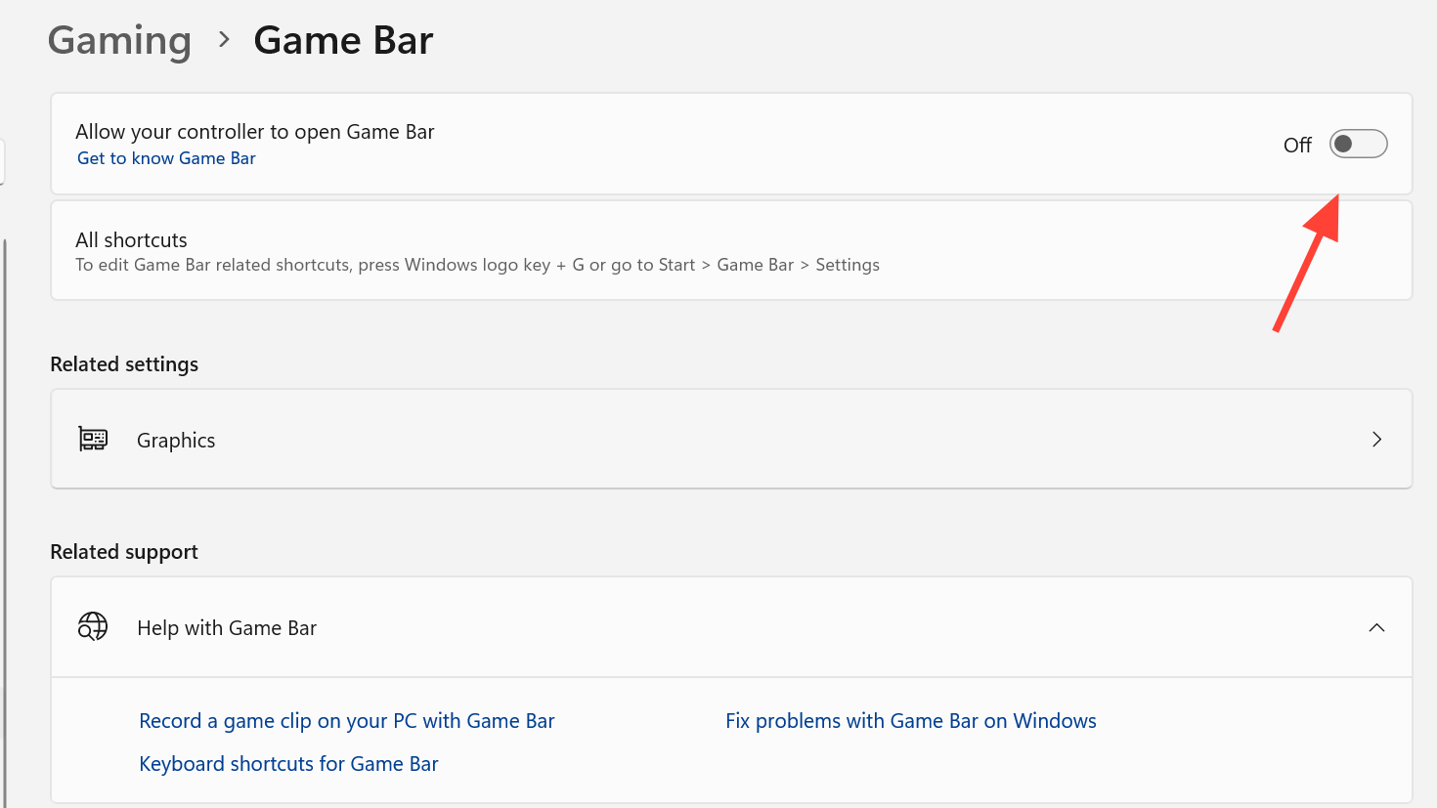This screenshot has width=1437, height=808.
Task: Go back to Gaming breadcrumb
Action: pos(119,41)
